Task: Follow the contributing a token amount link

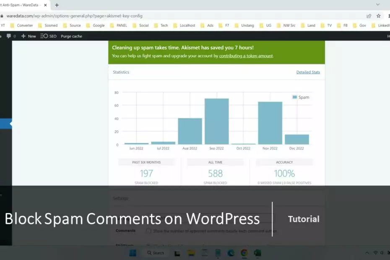Action: (246, 56)
